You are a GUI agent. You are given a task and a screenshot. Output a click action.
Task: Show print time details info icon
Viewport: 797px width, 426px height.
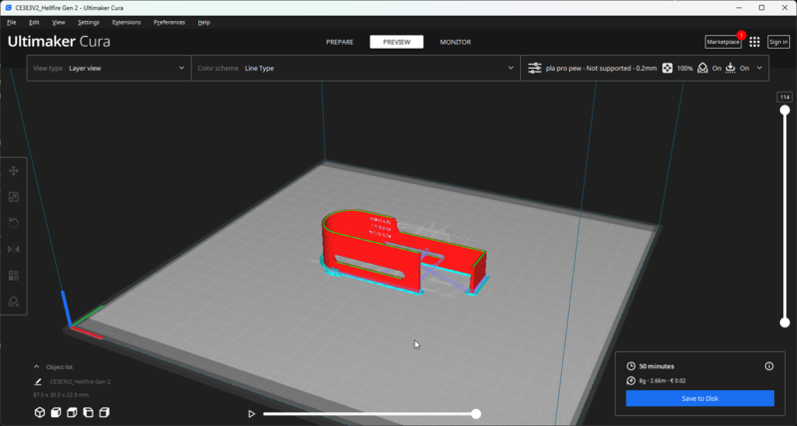(768, 366)
